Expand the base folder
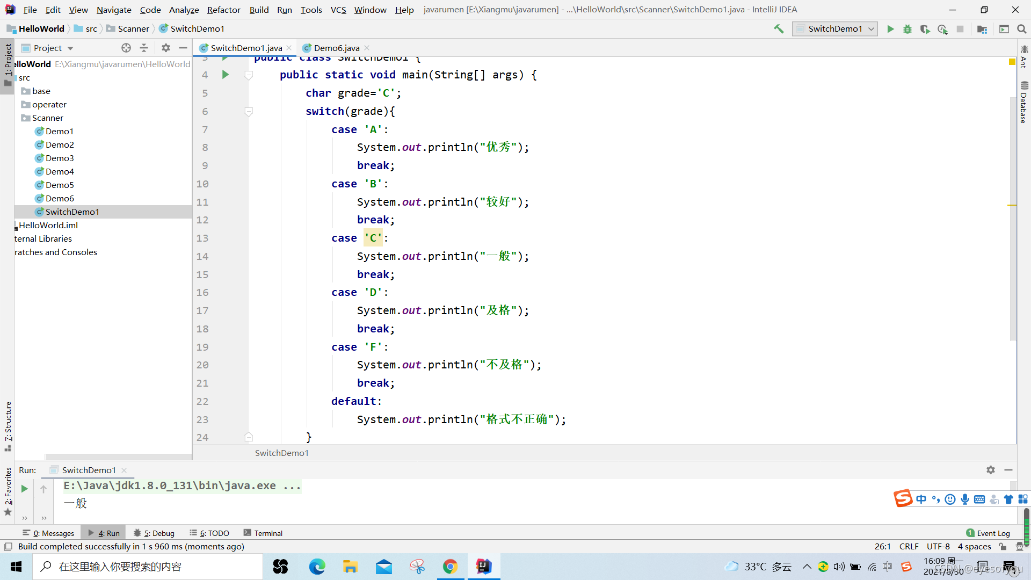 (36, 91)
